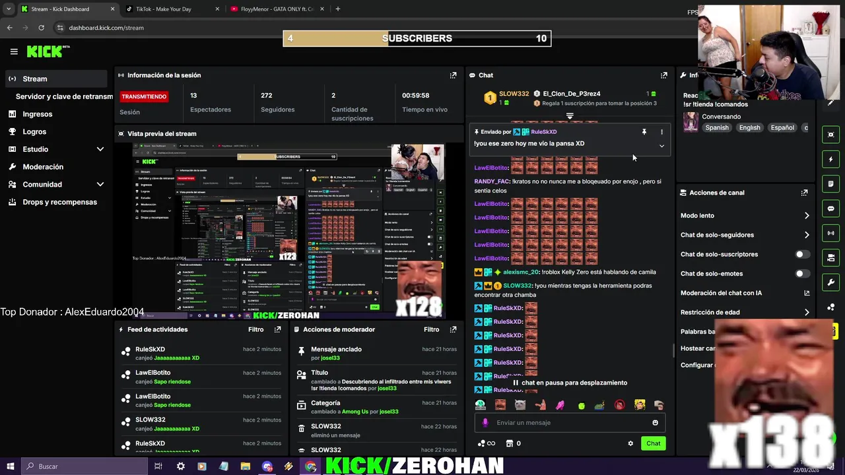
Task: Pop out the Feed de actividades panel
Action: (277, 329)
